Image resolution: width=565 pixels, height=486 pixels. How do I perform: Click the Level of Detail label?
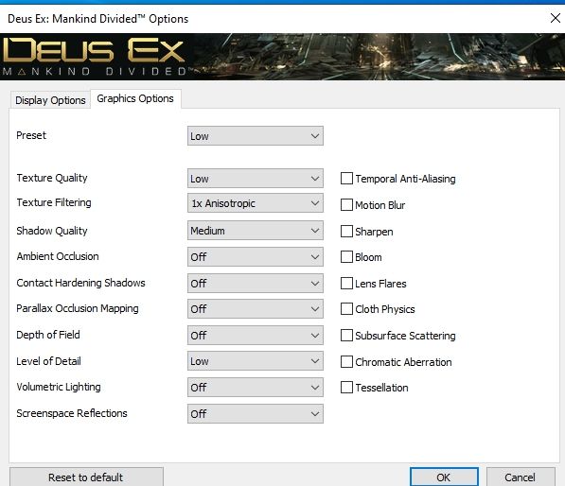(x=48, y=361)
